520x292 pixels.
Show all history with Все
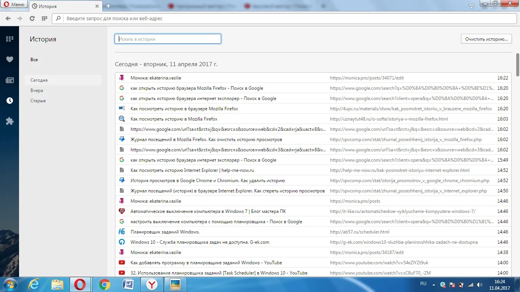(34, 60)
